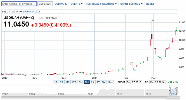186x100 pixels.
Task: Focus the symbol name input field
Action: 19,4
